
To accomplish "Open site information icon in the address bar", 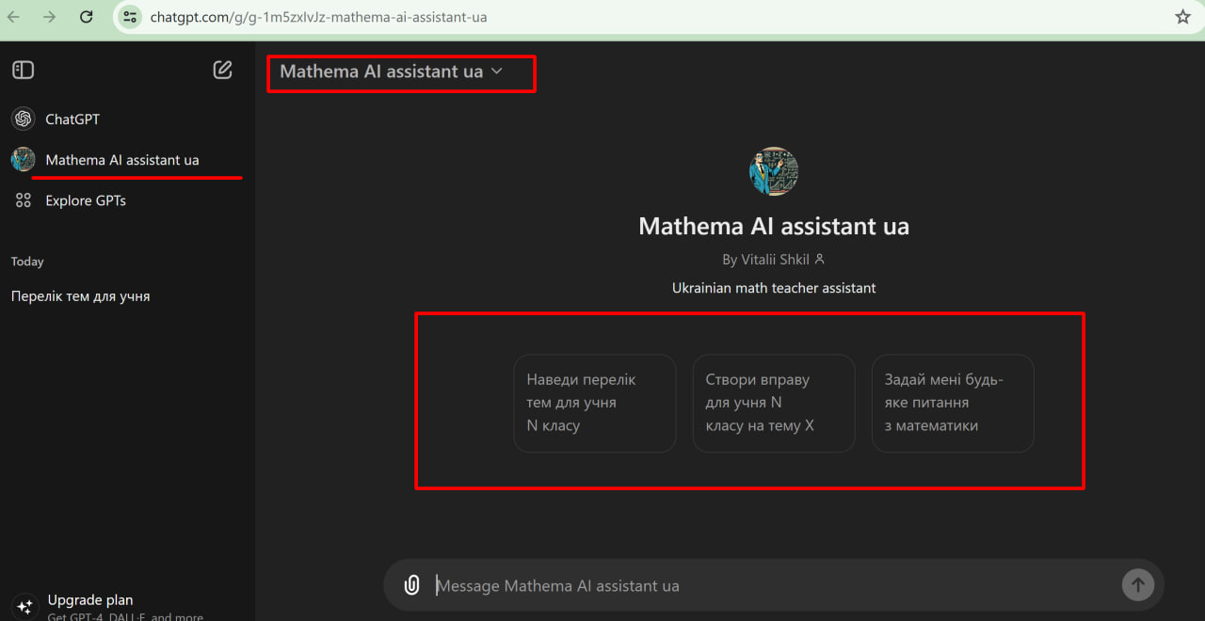I will (131, 17).
